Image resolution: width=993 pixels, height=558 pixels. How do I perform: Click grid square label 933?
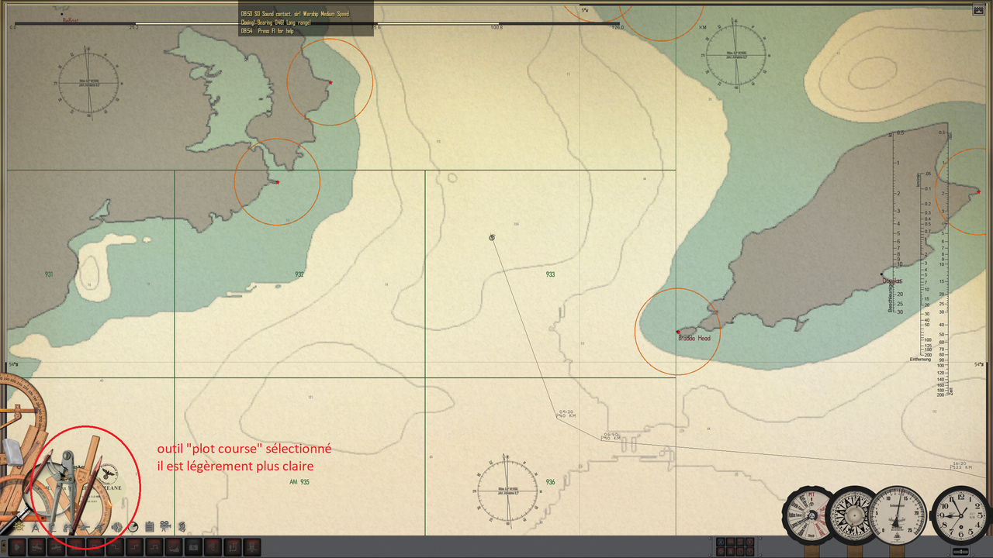point(550,274)
